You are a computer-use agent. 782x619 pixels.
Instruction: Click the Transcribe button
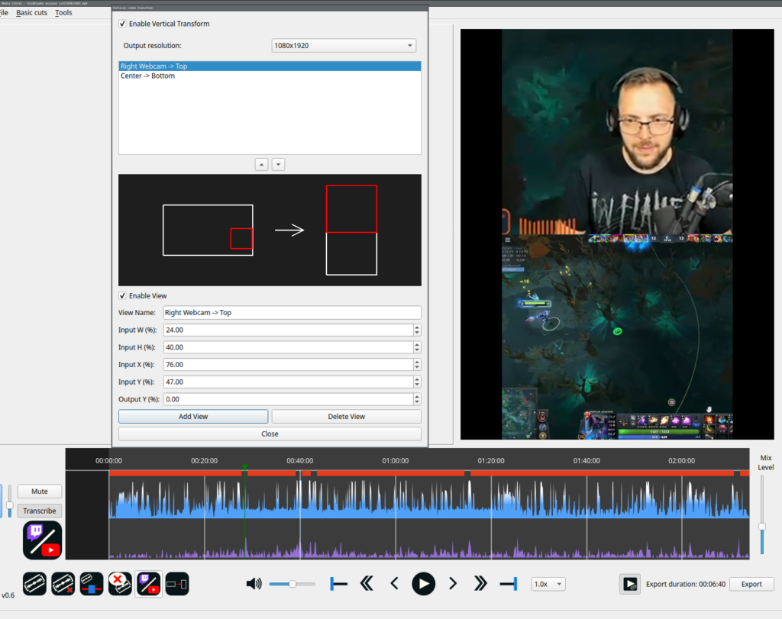39,511
